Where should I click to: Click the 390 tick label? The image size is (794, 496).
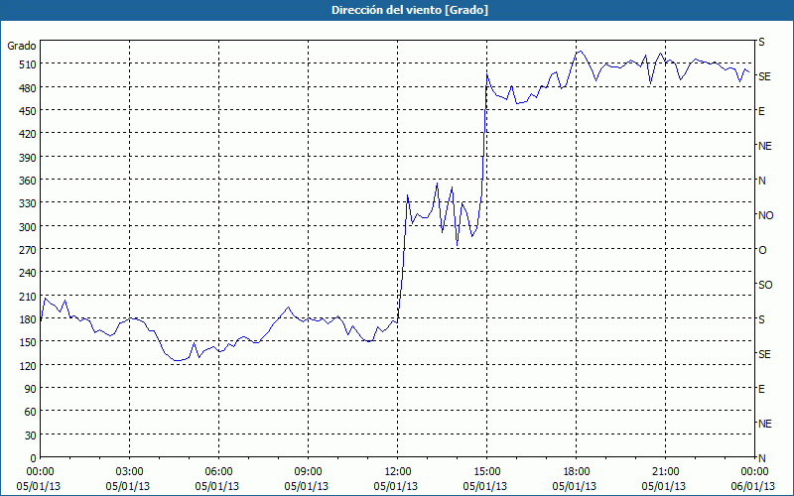[x=29, y=158]
